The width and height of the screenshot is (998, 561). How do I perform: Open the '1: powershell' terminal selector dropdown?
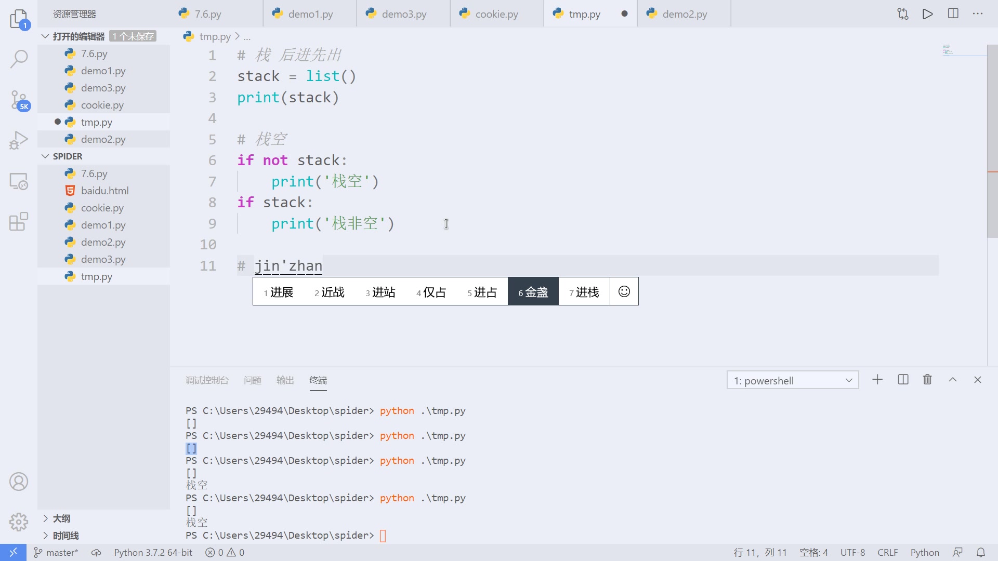[x=792, y=380]
